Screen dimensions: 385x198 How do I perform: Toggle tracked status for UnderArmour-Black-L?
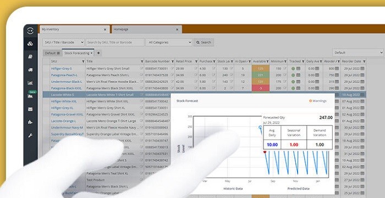click(x=293, y=81)
